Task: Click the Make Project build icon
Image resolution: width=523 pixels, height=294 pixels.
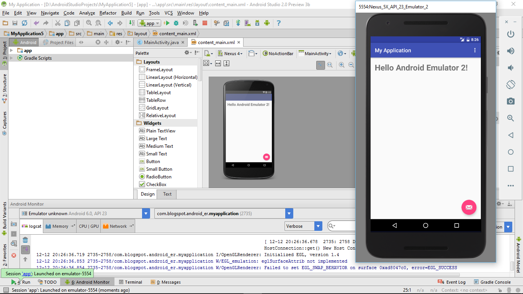Action: (131, 23)
